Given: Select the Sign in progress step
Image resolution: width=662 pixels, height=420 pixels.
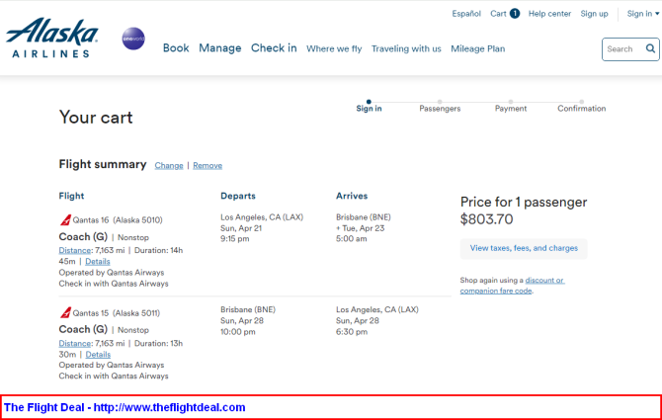Looking at the screenshot, I should point(369,107).
